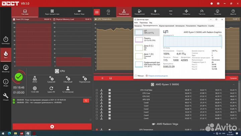The image size is (241, 136).
Task: Copy the test log with the red button
Action: click(x=86, y=101)
